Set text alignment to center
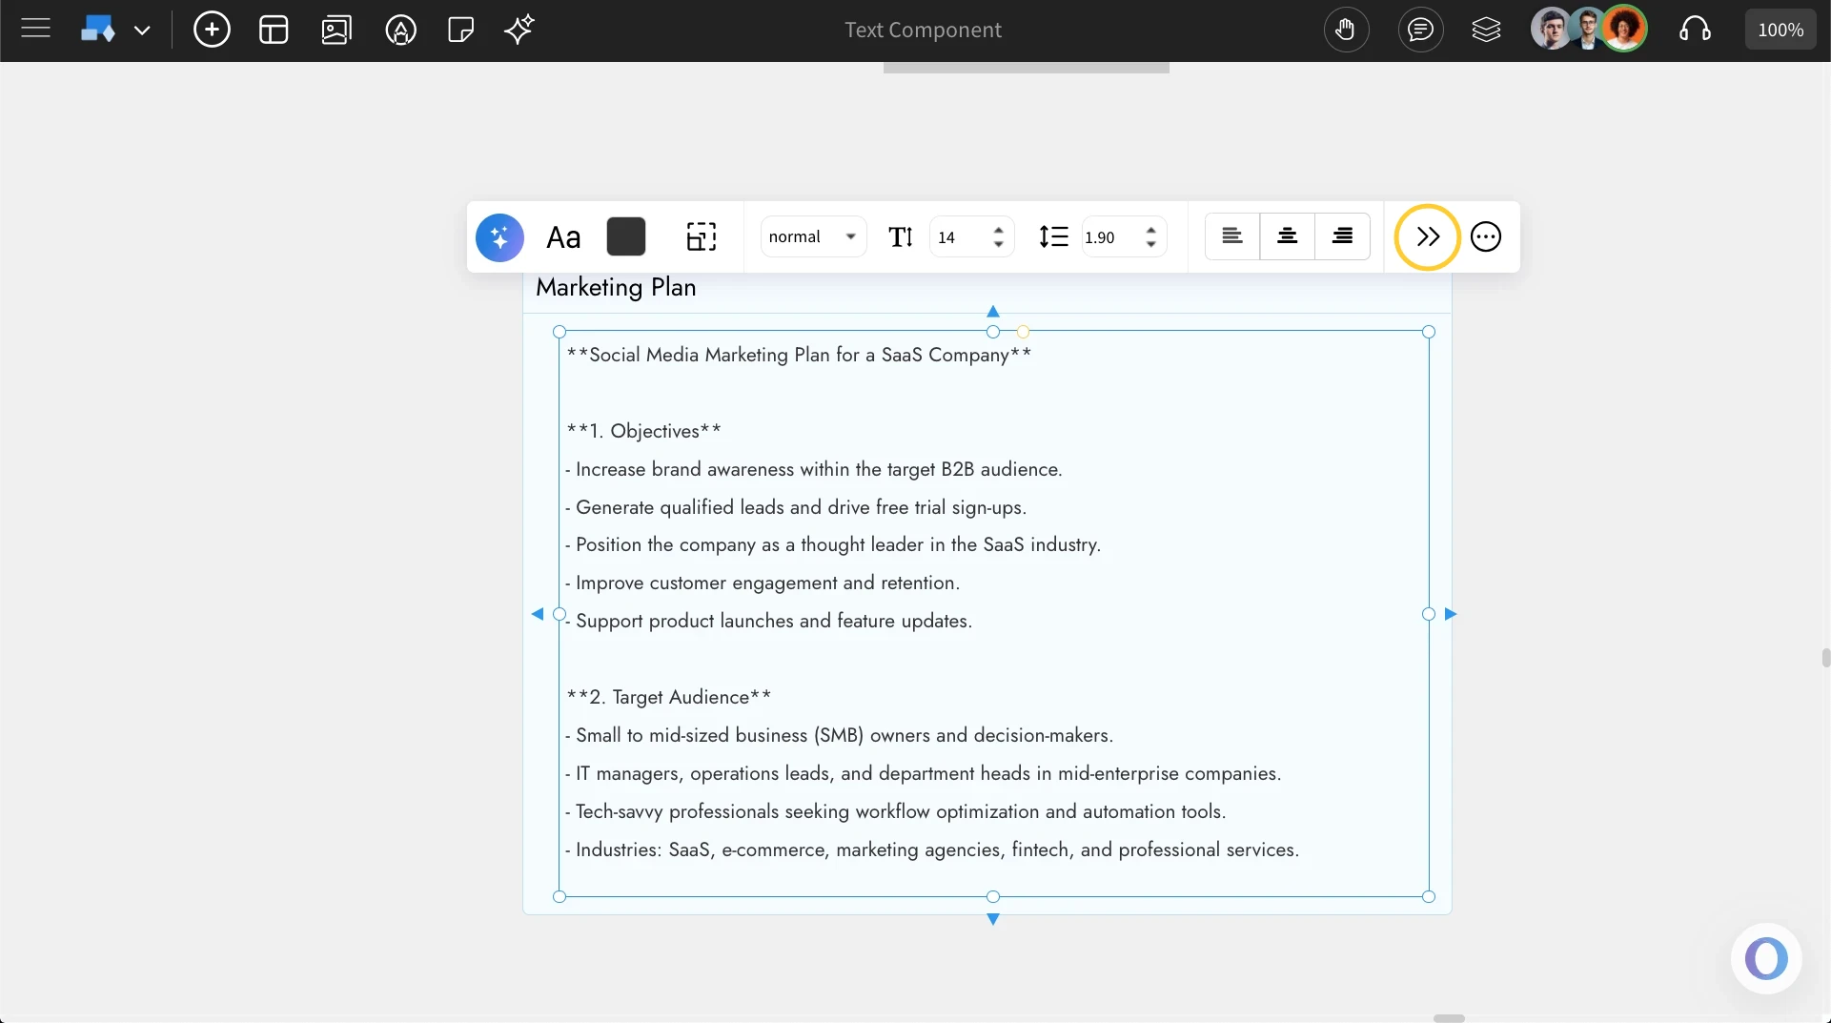 click(1287, 235)
